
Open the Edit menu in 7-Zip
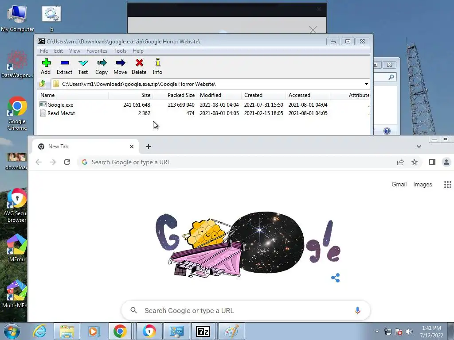(x=59, y=51)
